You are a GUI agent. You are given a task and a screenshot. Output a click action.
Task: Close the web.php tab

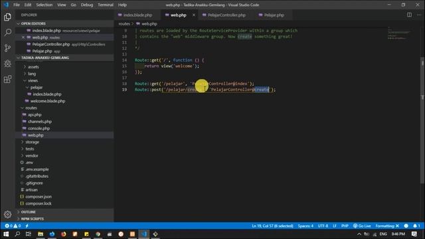click(193, 15)
